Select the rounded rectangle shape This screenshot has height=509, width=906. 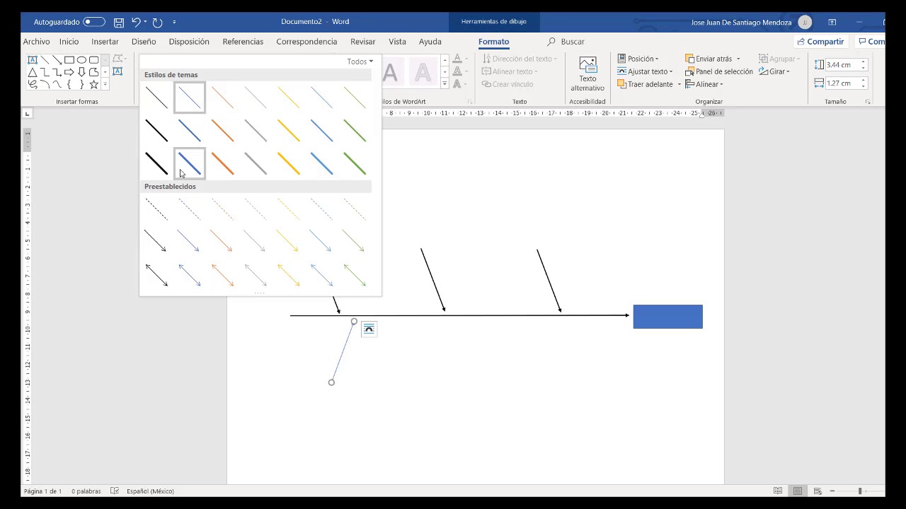93,60
